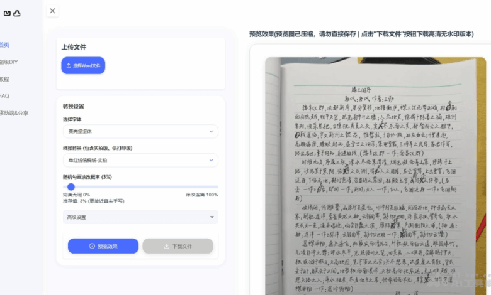Click the handwriting preview image
Screen dimensions: 491x295
tap(376, 176)
